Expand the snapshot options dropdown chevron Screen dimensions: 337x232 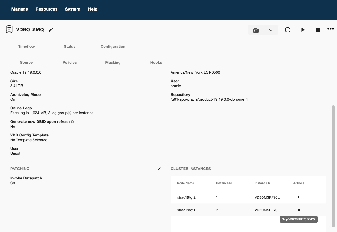click(x=271, y=29)
